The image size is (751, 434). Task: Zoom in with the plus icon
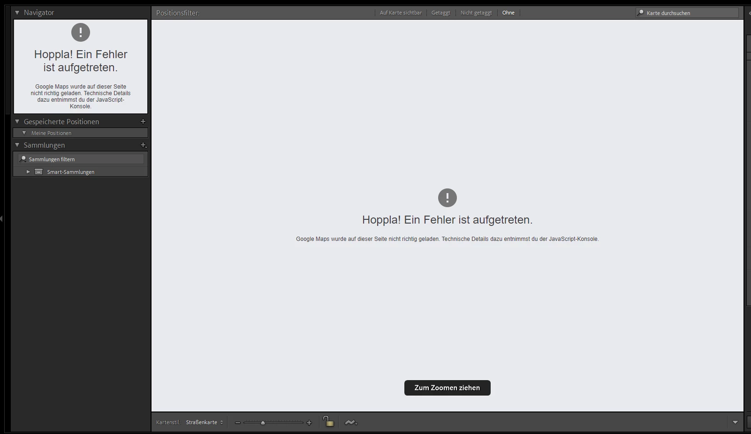(x=309, y=423)
